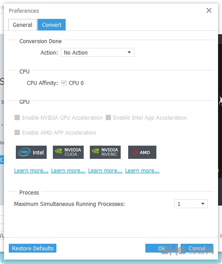The height and width of the screenshot is (264, 222).
Task: Cancel the Preferences dialog
Action: [x=197, y=248]
